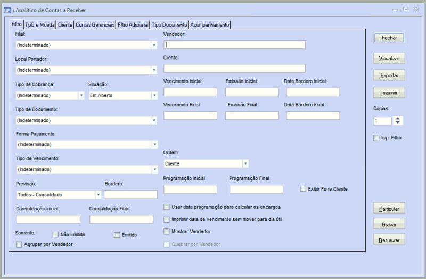Check the Imp. Filtro checkbox
Viewport: 426px width, 279px height.
[x=376, y=138]
